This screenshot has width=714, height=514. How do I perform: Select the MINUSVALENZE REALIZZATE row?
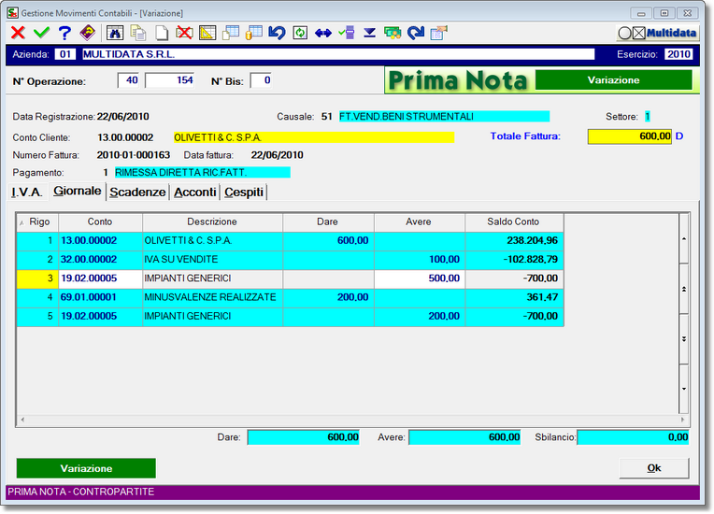pyautogui.click(x=290, y=297)
